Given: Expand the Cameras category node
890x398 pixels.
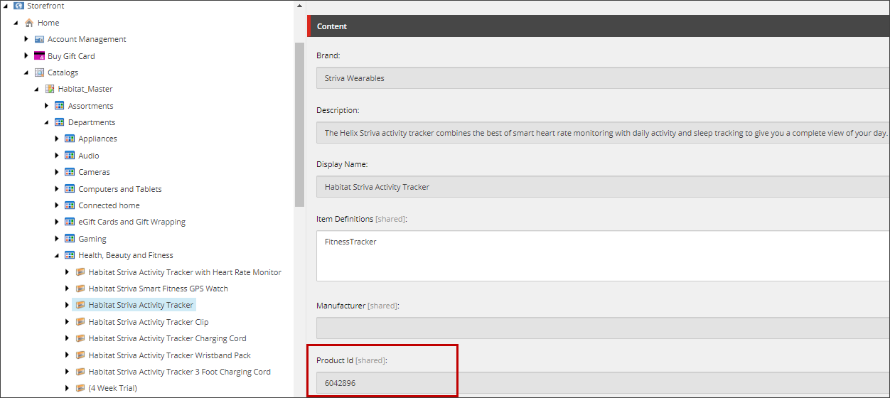Looking at the screenshot, I should point(57,172).
